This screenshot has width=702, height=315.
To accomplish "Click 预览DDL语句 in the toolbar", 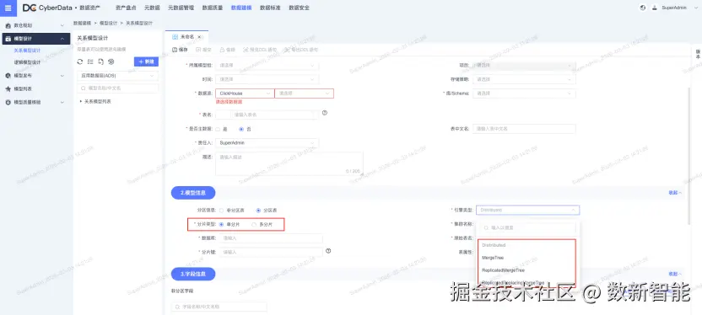I will [259, 50].
